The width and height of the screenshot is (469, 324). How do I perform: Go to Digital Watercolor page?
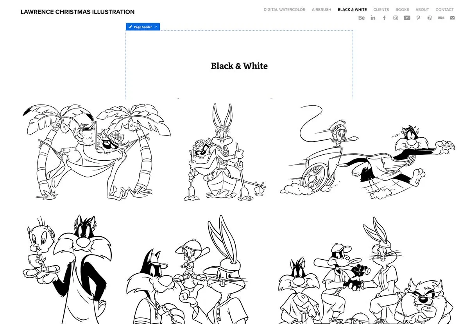285,9
